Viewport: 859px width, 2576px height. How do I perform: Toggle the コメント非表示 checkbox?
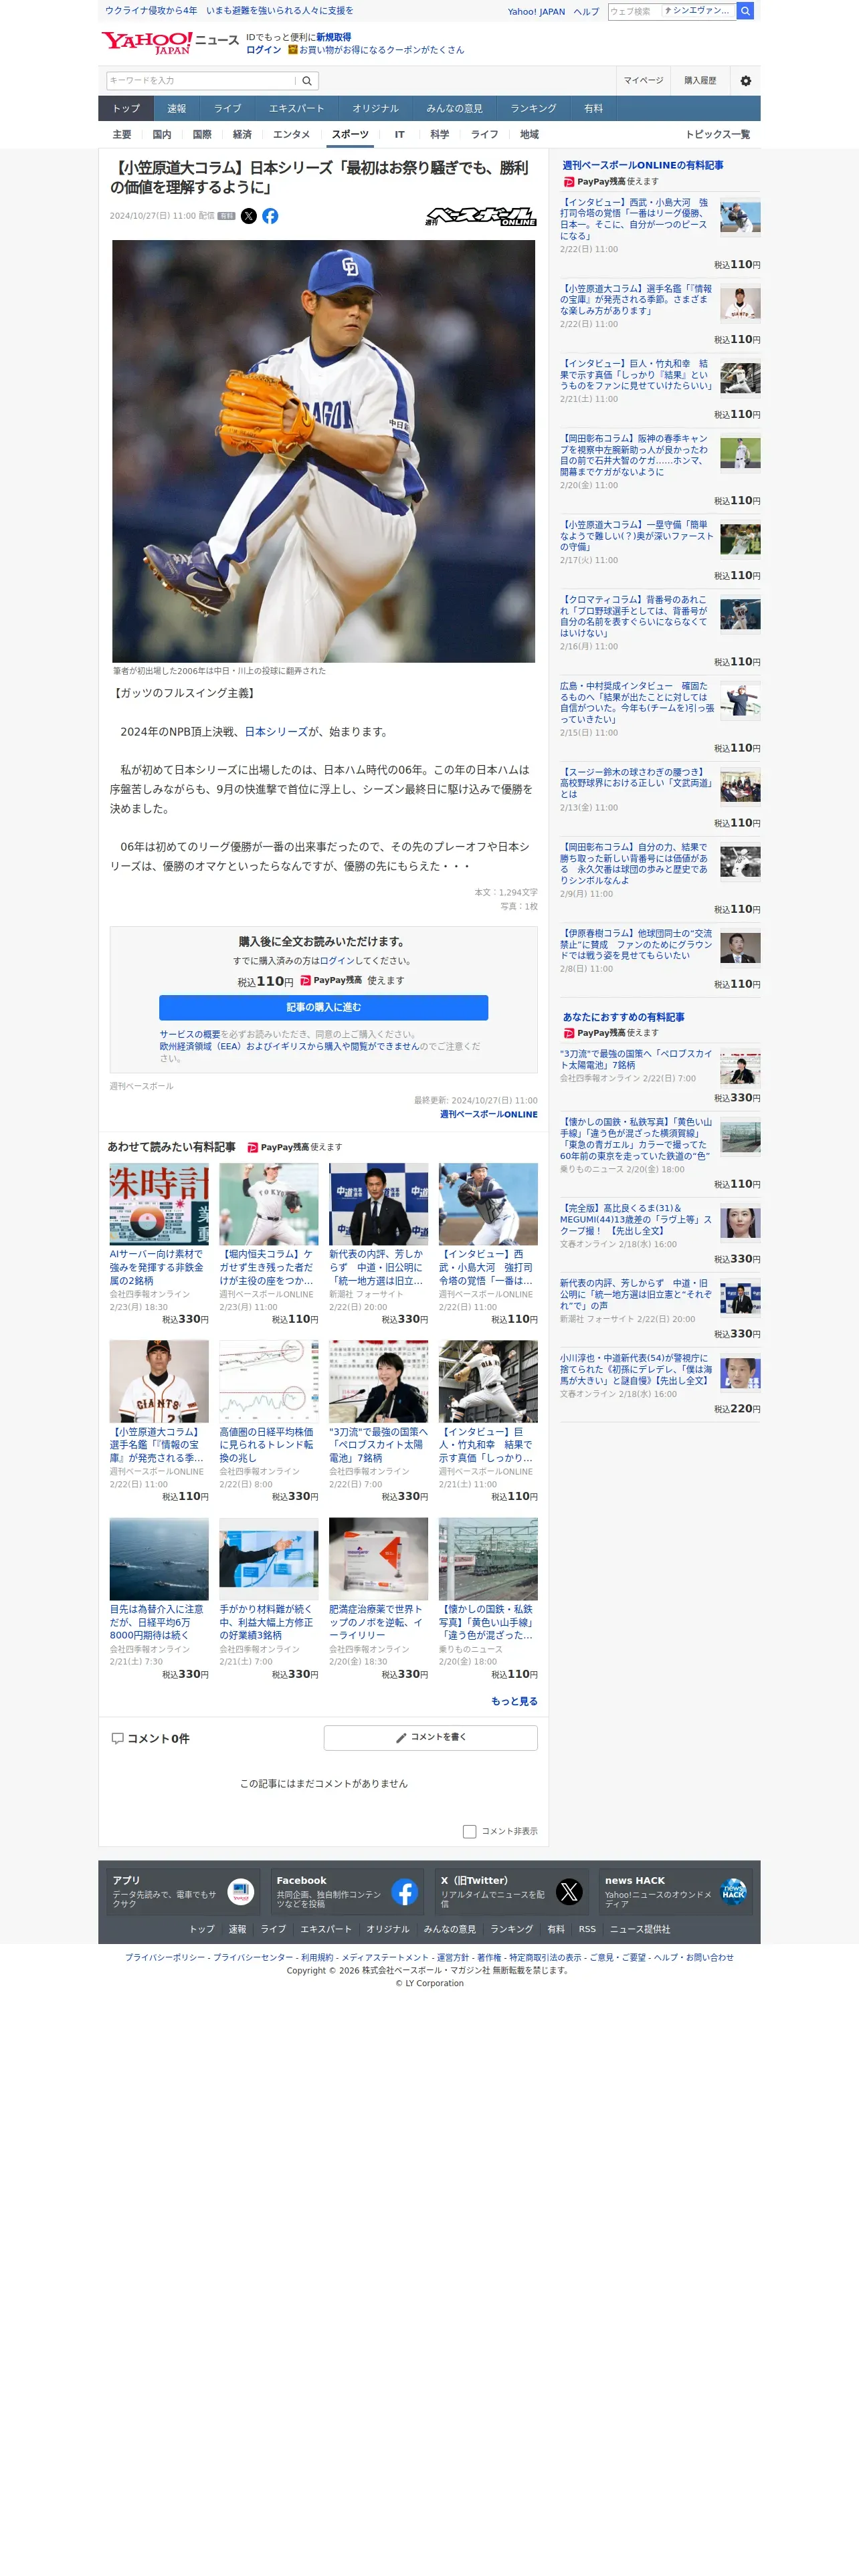[469, 1832]
